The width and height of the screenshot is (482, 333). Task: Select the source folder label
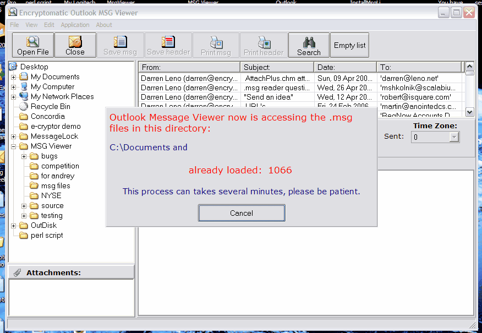53,205
